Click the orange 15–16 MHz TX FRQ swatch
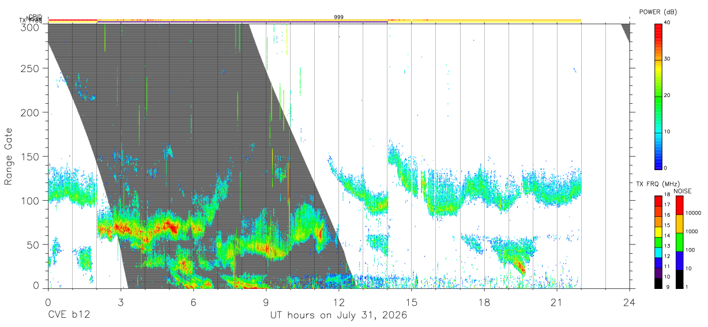 (658, 221)
